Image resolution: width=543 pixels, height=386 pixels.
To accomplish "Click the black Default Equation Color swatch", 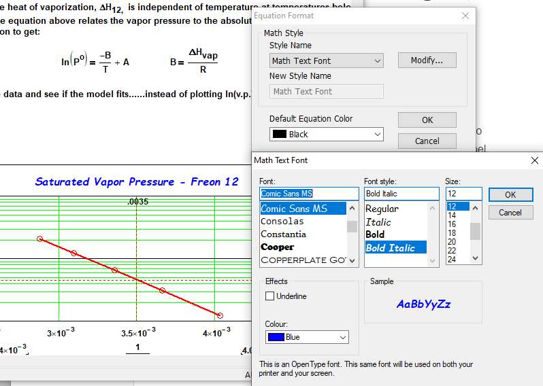I will [279, 135].
